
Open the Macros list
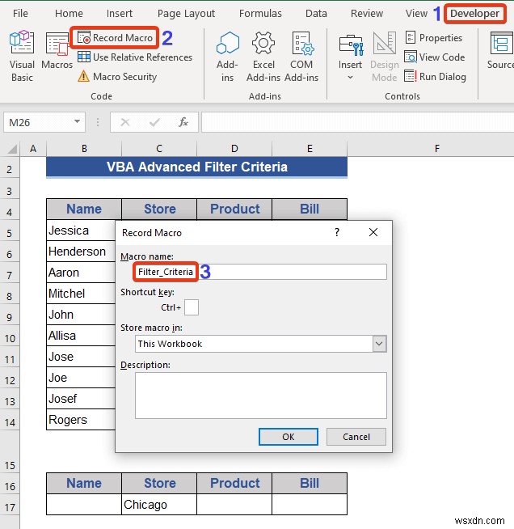(57, 51)
